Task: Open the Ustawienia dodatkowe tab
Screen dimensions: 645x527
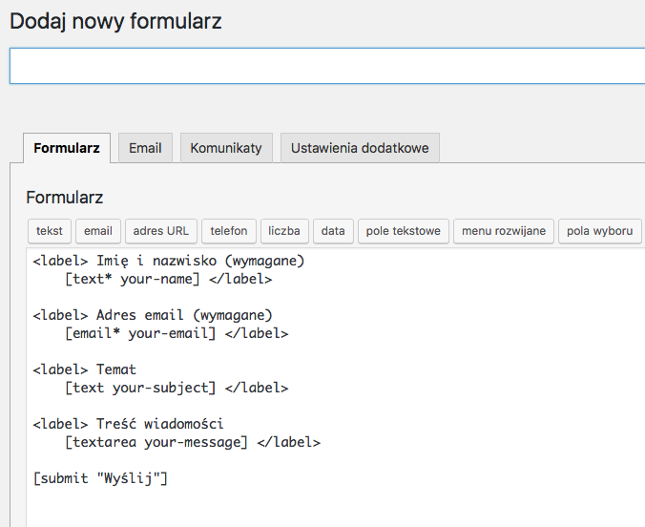Action: [x=360, y=148]
